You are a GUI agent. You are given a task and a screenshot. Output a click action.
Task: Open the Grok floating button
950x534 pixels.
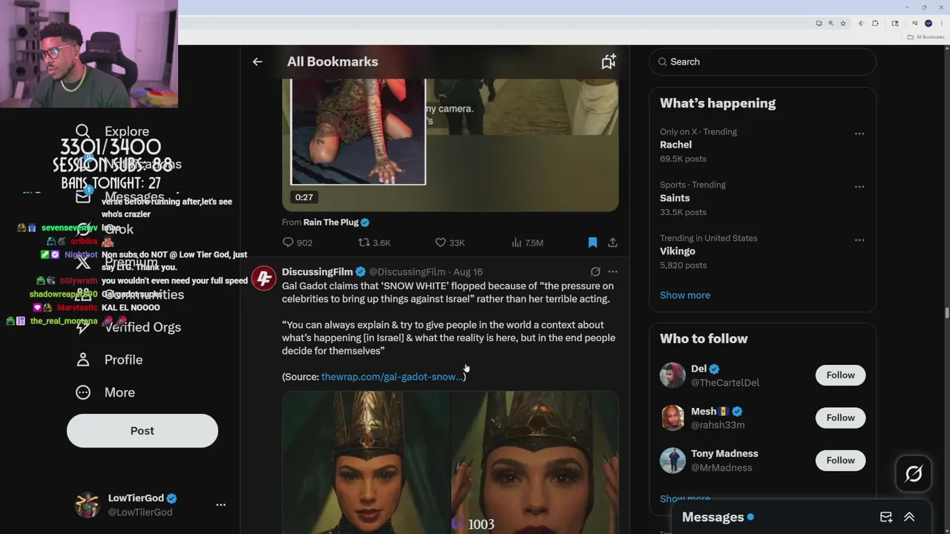coord(913,473)
